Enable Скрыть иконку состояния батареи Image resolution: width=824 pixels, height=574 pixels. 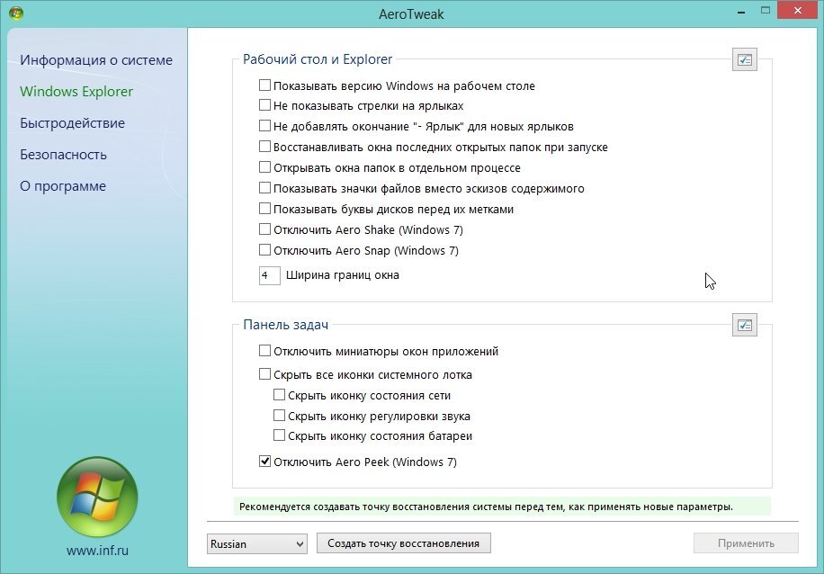click(280, 435)
